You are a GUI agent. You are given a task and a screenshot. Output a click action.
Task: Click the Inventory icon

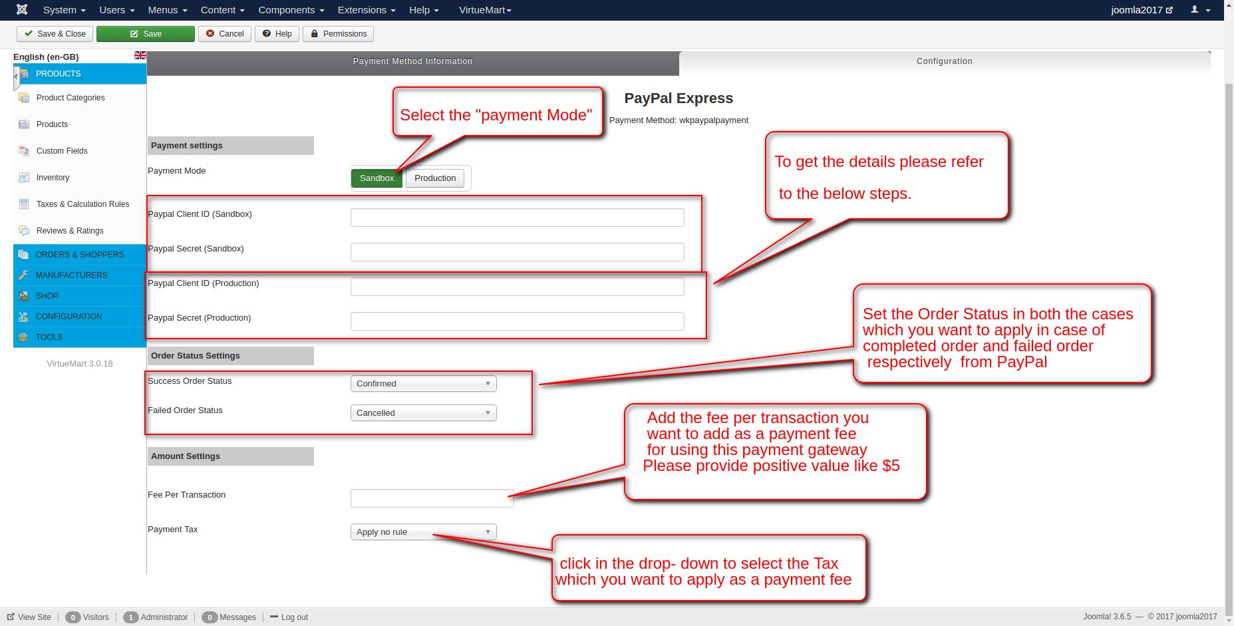coord(24,178)
